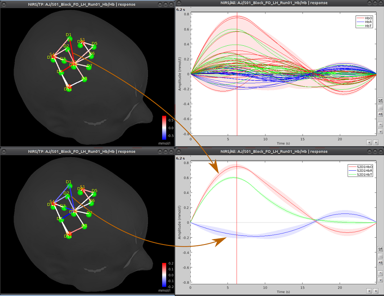Image resolution: width=384 pixels, height=296 pixels.
Task: Click the red time cursor in top plot
Action: point(237,73)
